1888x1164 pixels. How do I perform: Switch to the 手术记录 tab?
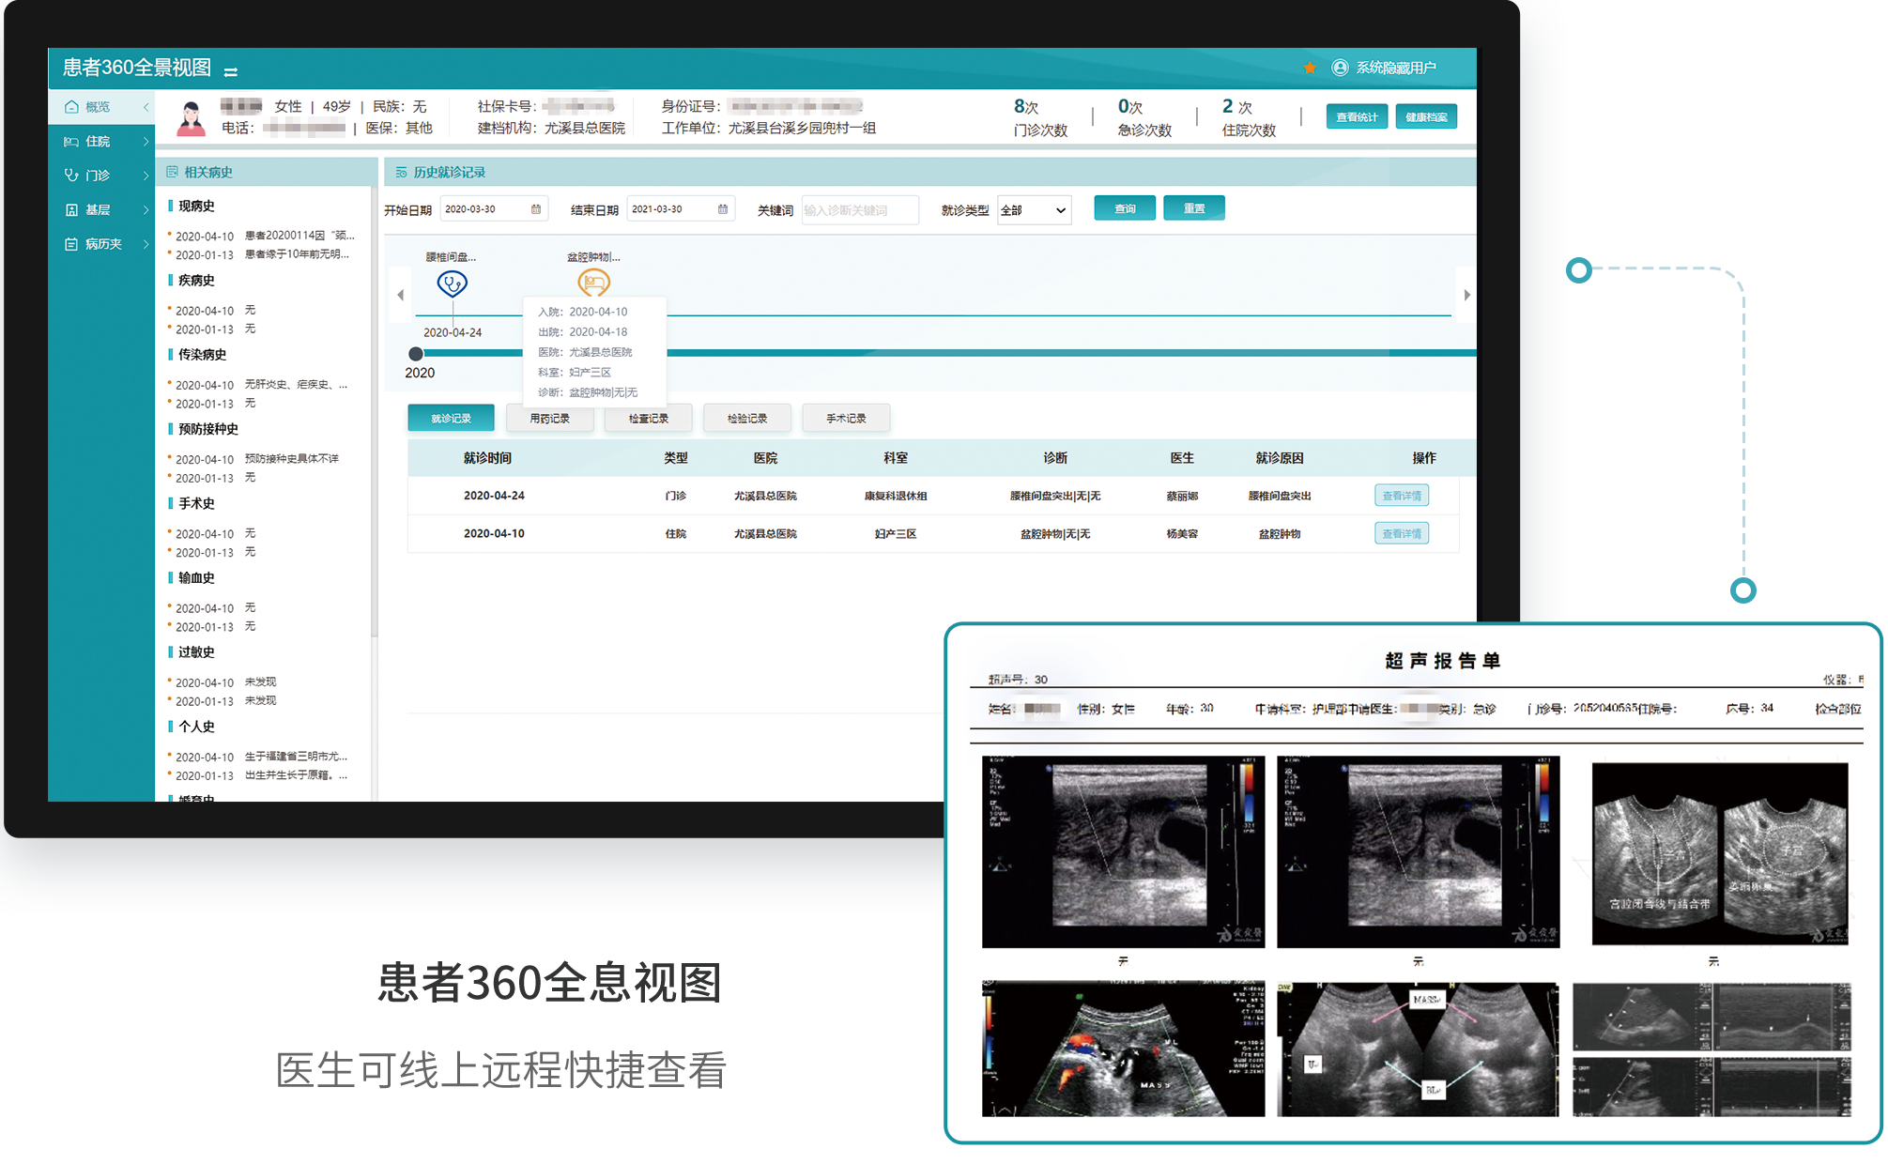tap(846, 419)
